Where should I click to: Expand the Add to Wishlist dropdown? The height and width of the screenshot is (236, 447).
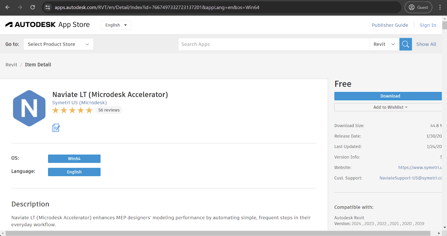pyautogui.click(x=390, y=107)
